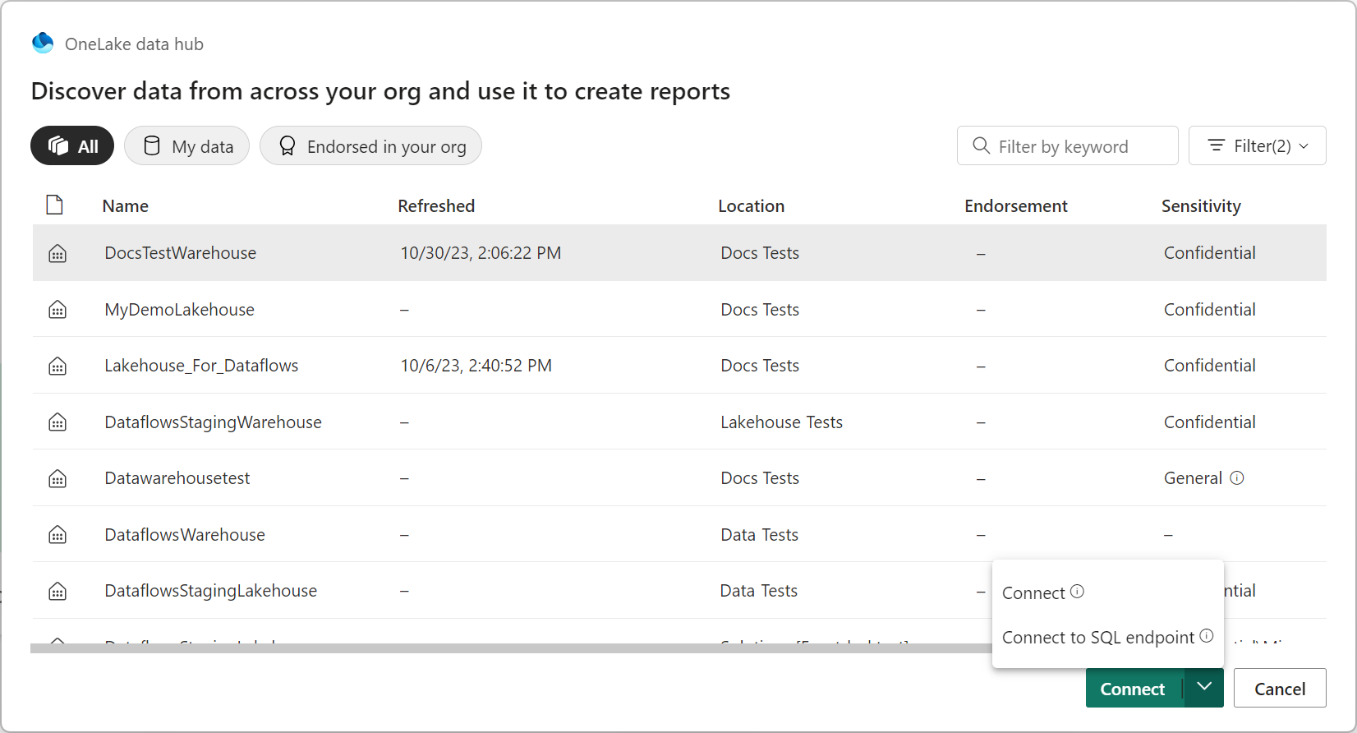The height and width of the screenshot is (733, 1357).
Task: Click the info icon beside Connect menu option
Action: pyautogui.click(x=1078, y=592)
